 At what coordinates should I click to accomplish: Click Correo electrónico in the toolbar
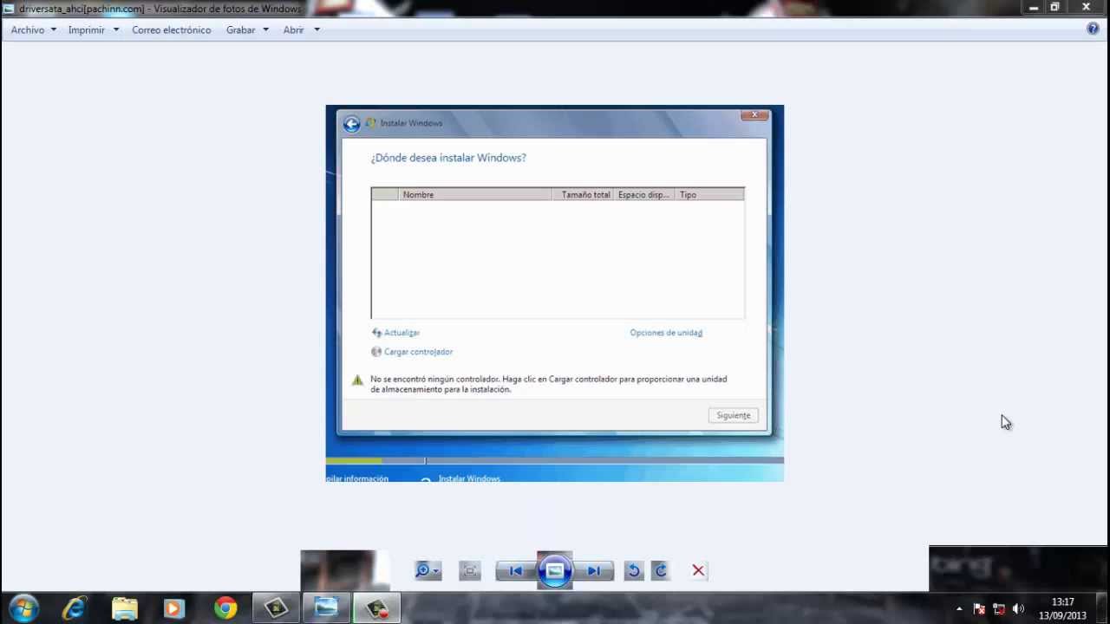tap(171, 29)
